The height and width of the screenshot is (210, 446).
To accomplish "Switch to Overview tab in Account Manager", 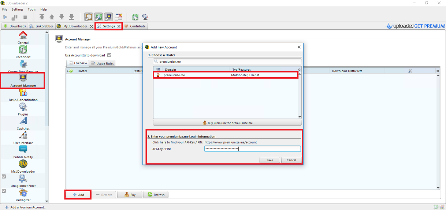I will pyautogui.click(x=78, y=63).
